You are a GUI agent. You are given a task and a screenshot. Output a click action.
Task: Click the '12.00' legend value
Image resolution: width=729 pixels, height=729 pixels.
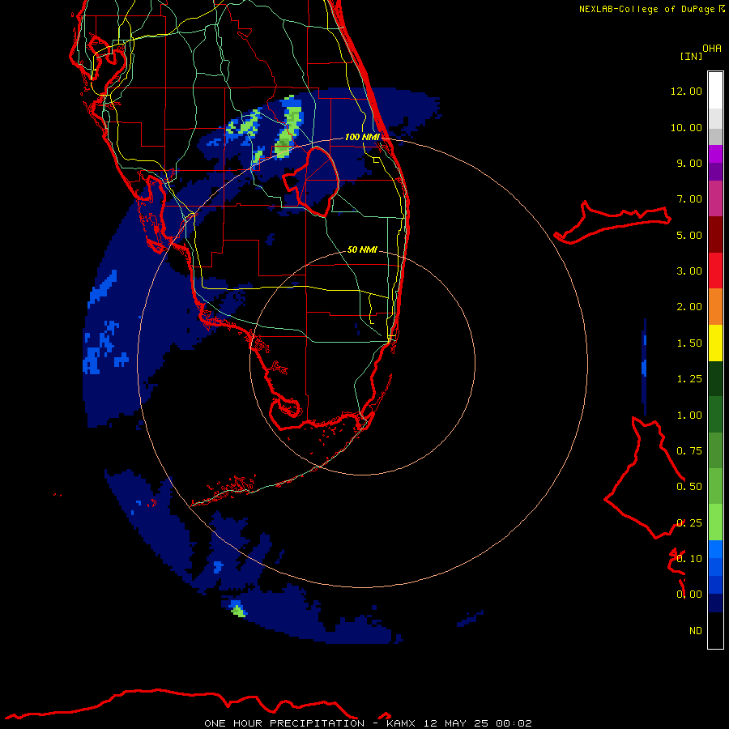pos(686,91)
